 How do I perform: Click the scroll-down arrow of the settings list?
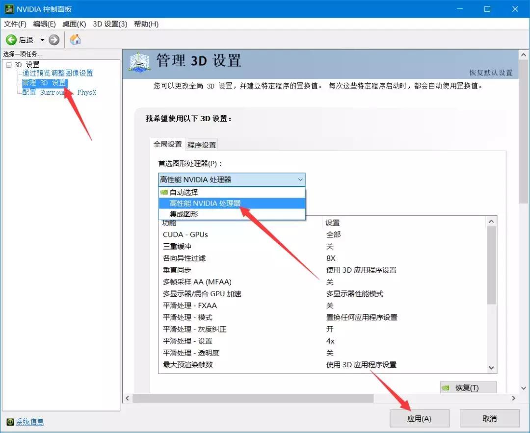(491, 368)
